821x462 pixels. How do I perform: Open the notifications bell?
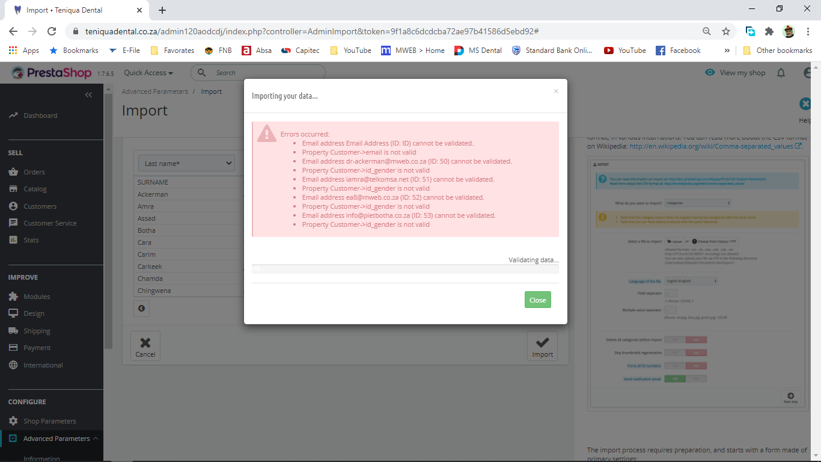(781, 73)
